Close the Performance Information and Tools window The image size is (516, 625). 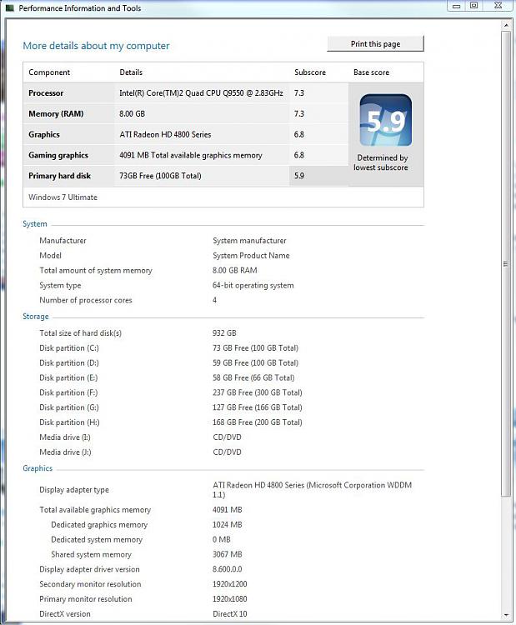pyautogui.click(x=498, y=6)
